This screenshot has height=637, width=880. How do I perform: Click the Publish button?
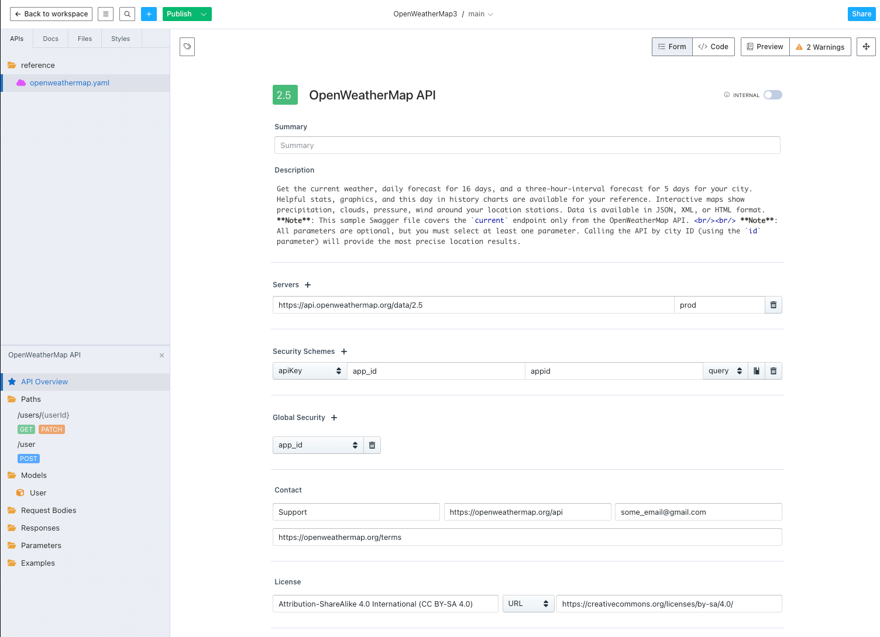pos(179,14)
